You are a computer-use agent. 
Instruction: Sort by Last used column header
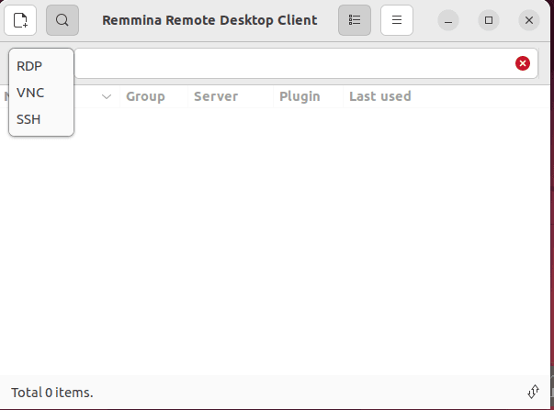(x=379, y=96)
